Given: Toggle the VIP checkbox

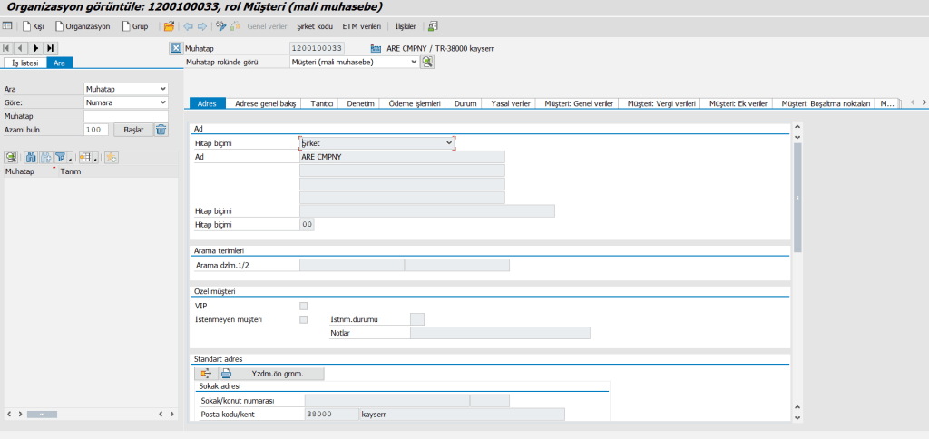Looking at the screenshot, I should [x=304, y=306].
